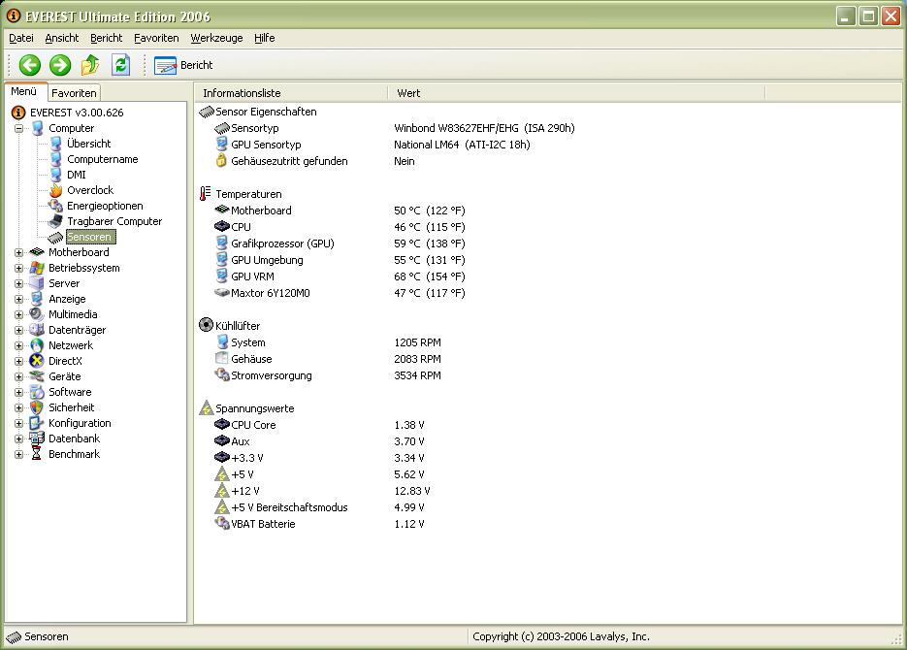The image size is (907, 650).
Task: Click the Energieoptionen icon in tree
Action: pos(55,206)
